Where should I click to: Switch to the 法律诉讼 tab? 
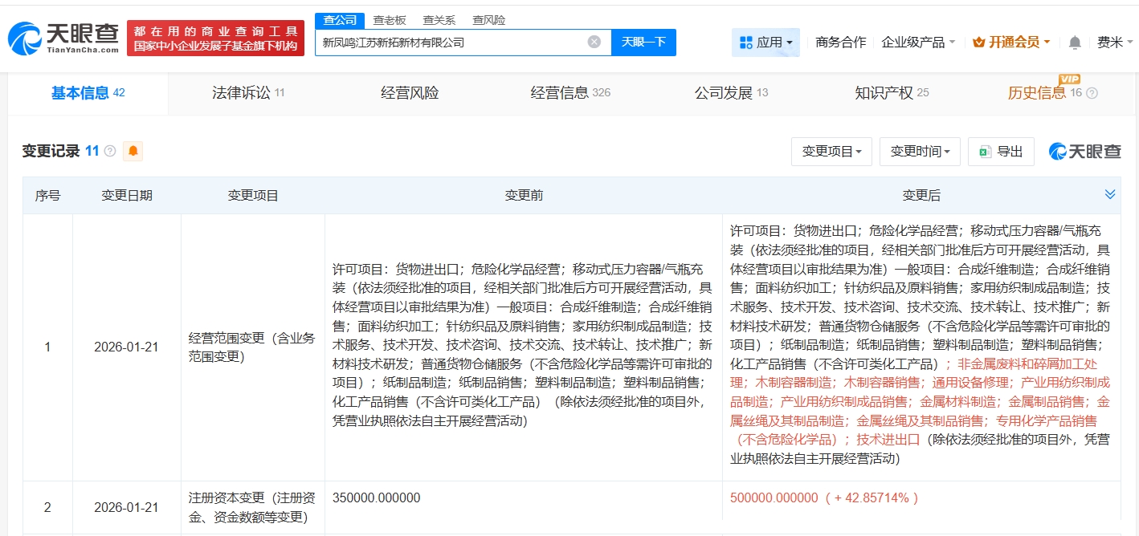[x=248, y=93]
